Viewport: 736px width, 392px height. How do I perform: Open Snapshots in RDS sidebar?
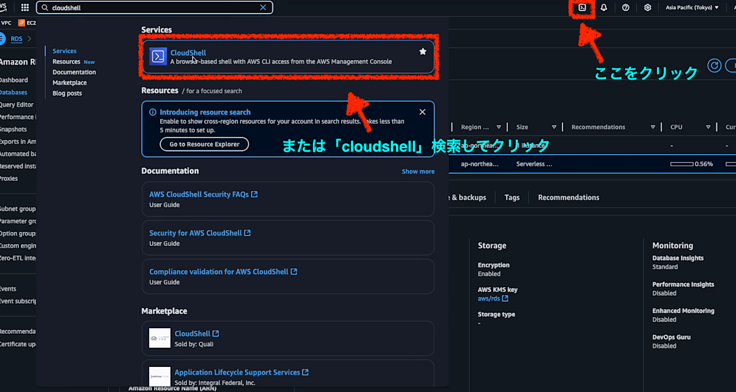[13, 129]
